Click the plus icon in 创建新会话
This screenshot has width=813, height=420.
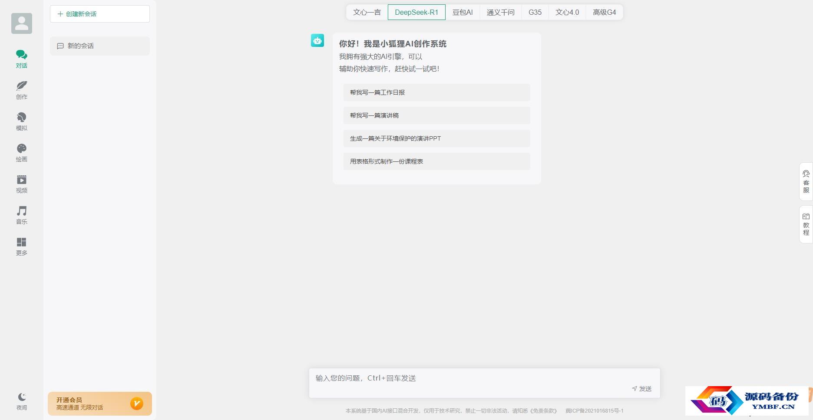60,14
